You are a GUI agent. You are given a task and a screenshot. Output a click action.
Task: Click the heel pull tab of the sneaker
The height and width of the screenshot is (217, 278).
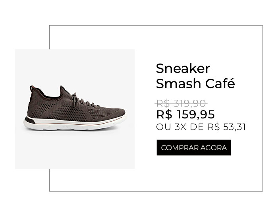(31, 88)
